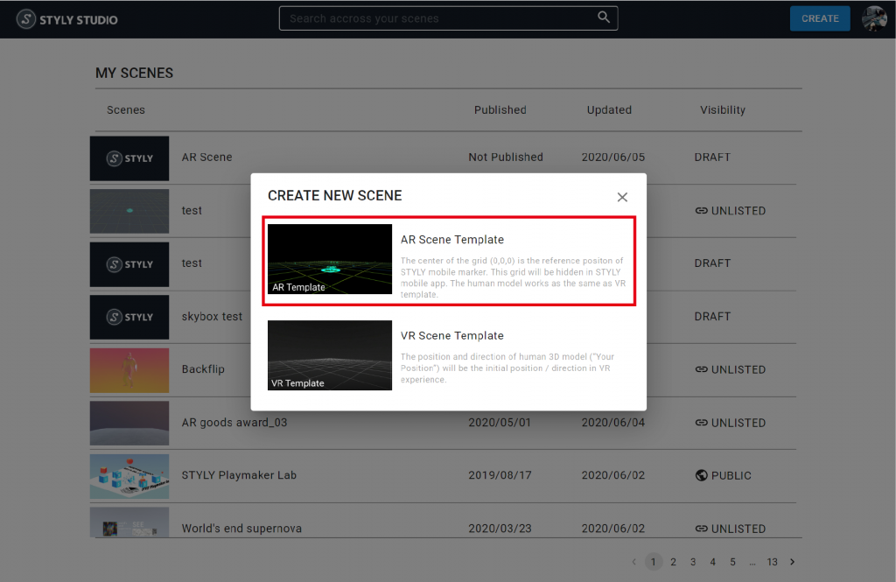Click the Backflip scene name
896x582 pixels.
coord(203,369)
